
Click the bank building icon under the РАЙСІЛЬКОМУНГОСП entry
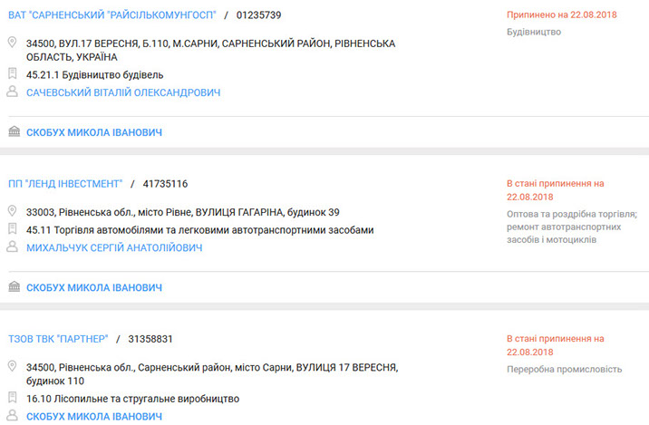click(x=14, y=132)
